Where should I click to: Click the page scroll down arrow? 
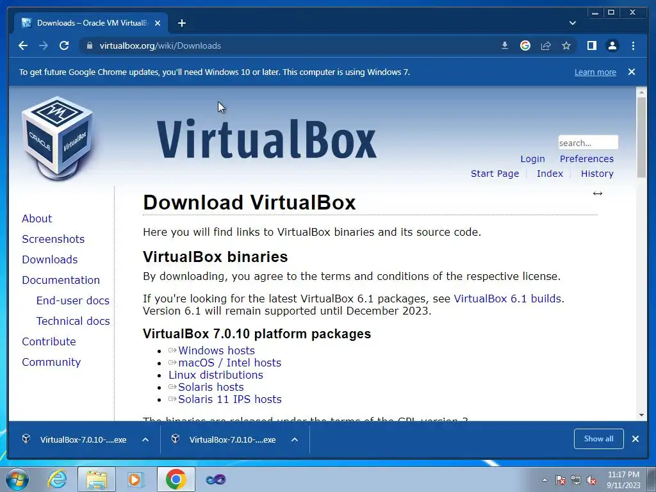click(641, 415)
